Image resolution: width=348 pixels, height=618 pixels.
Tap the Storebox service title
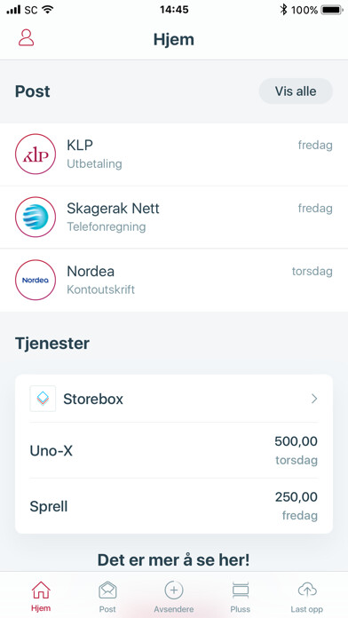click(x=93, y=399)
